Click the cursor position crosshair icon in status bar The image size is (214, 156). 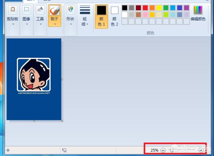coord(8,150)
